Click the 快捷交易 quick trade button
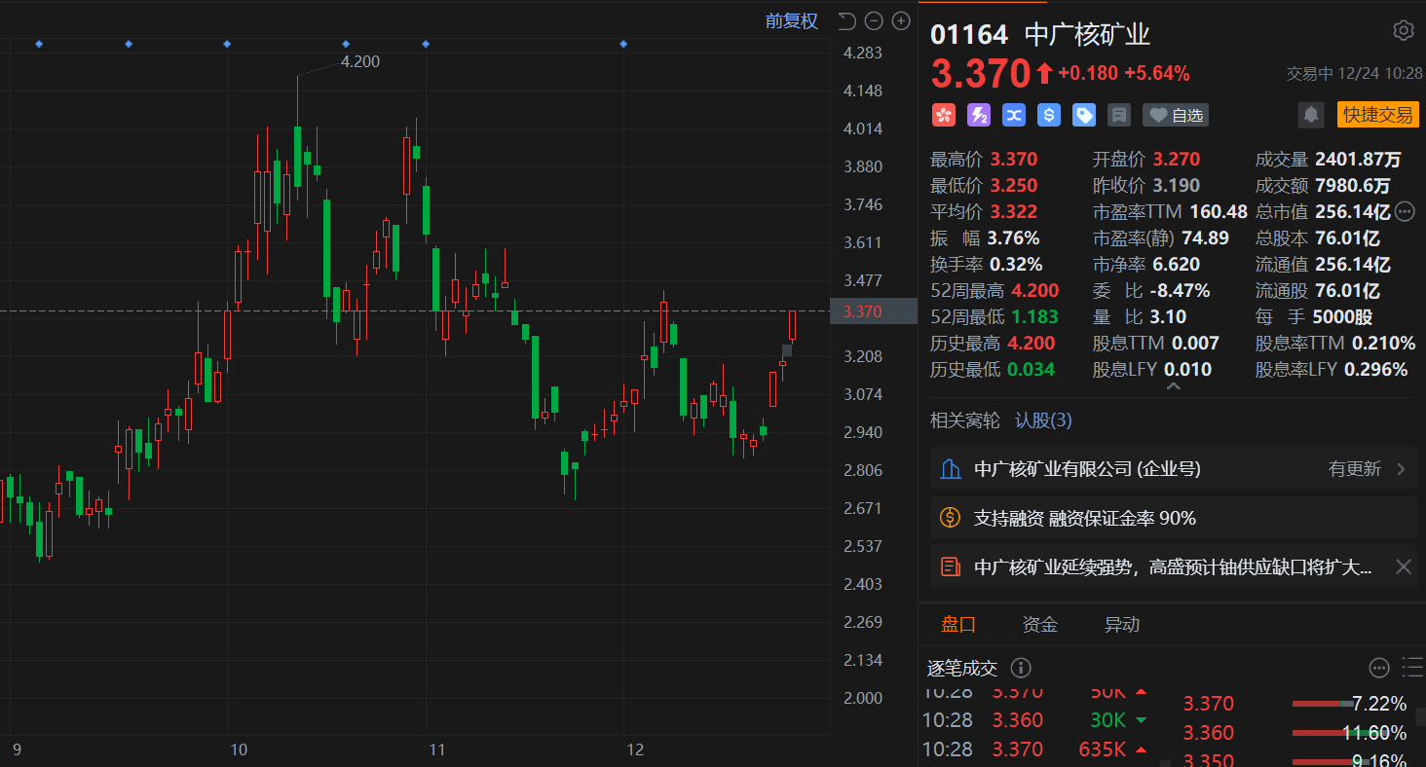 (1377, 115)
